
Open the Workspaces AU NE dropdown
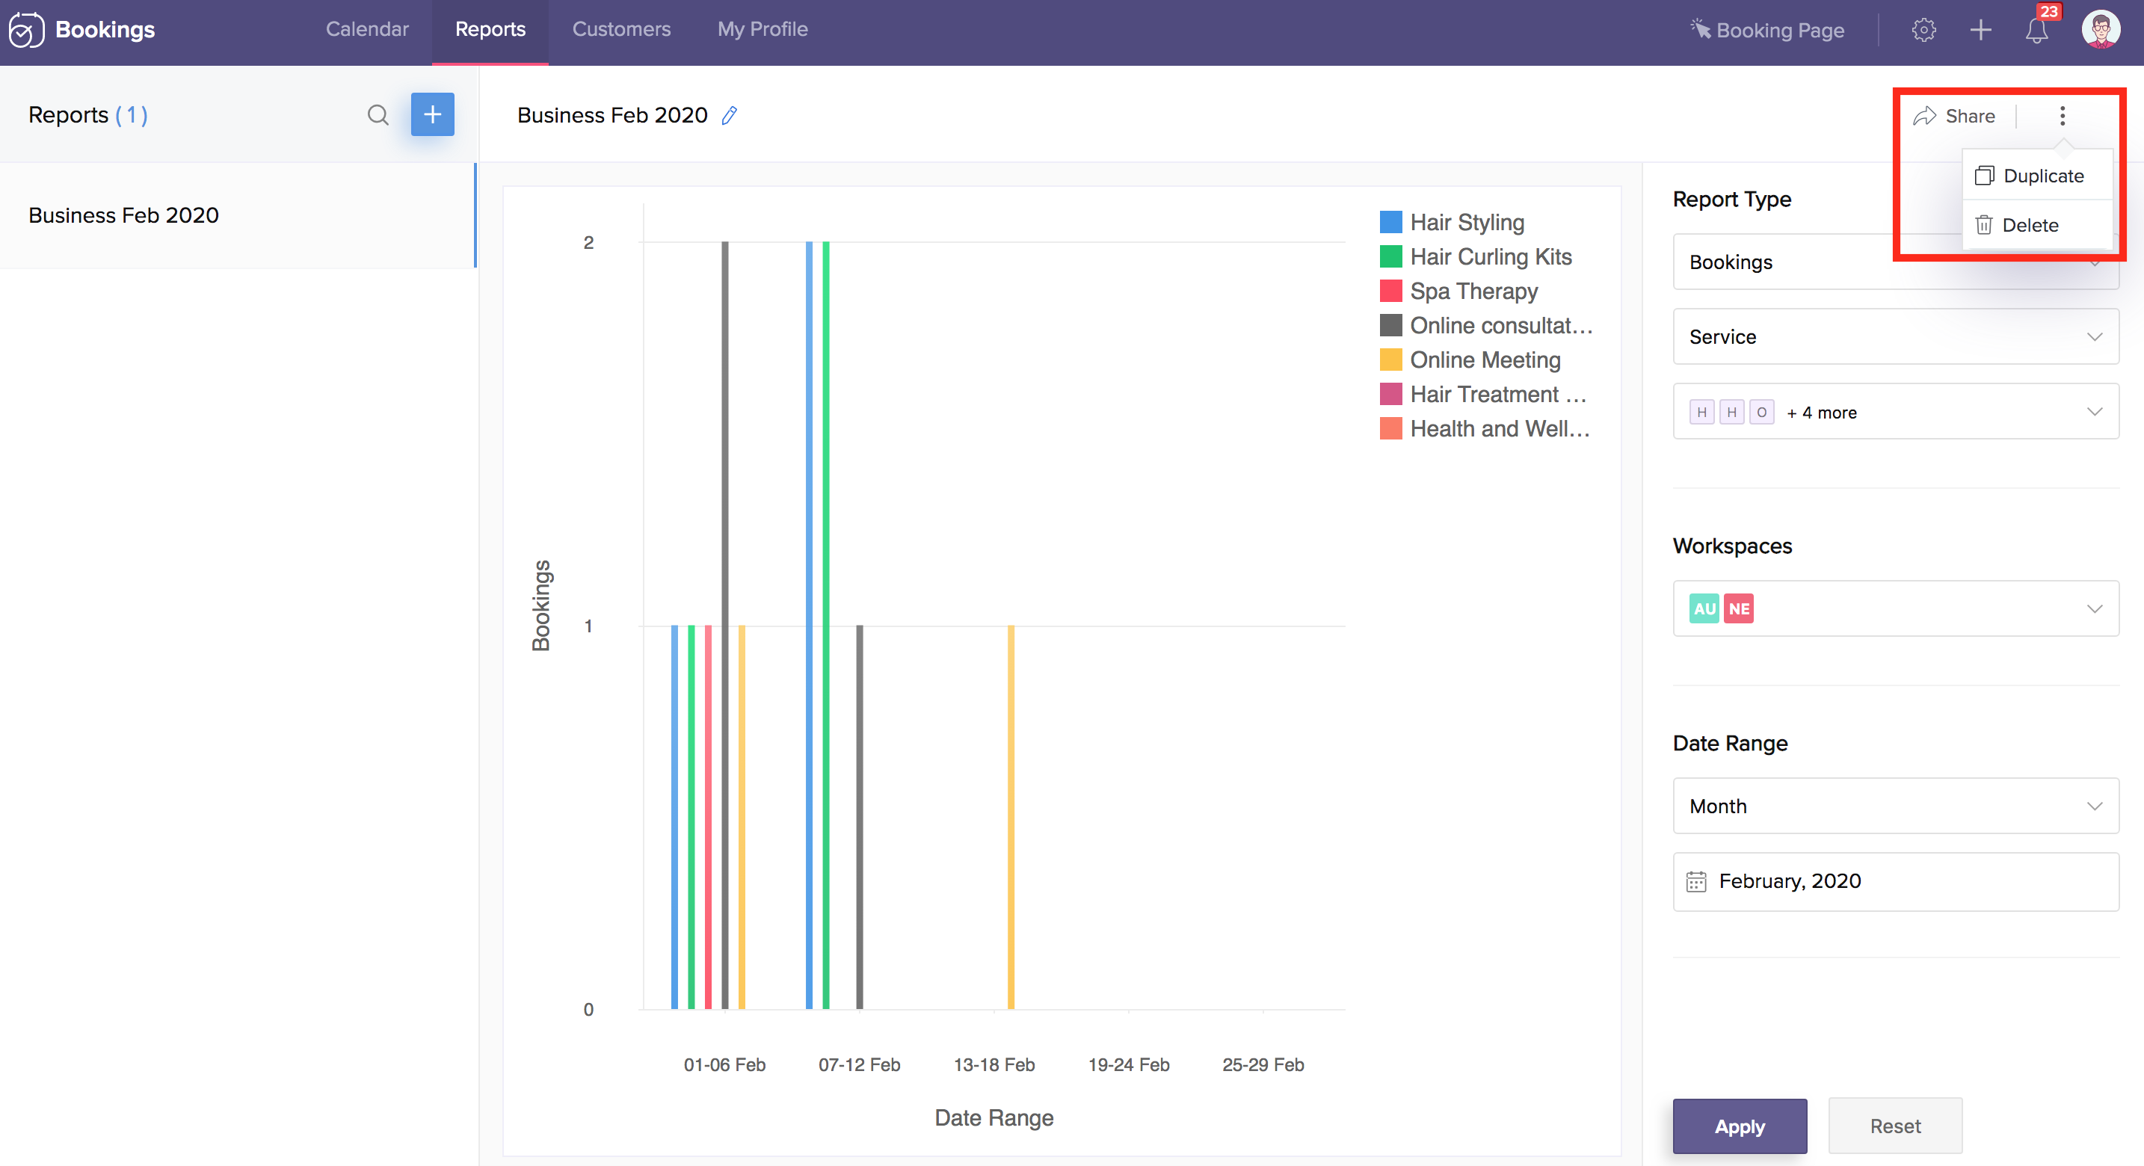point(1895,608)
